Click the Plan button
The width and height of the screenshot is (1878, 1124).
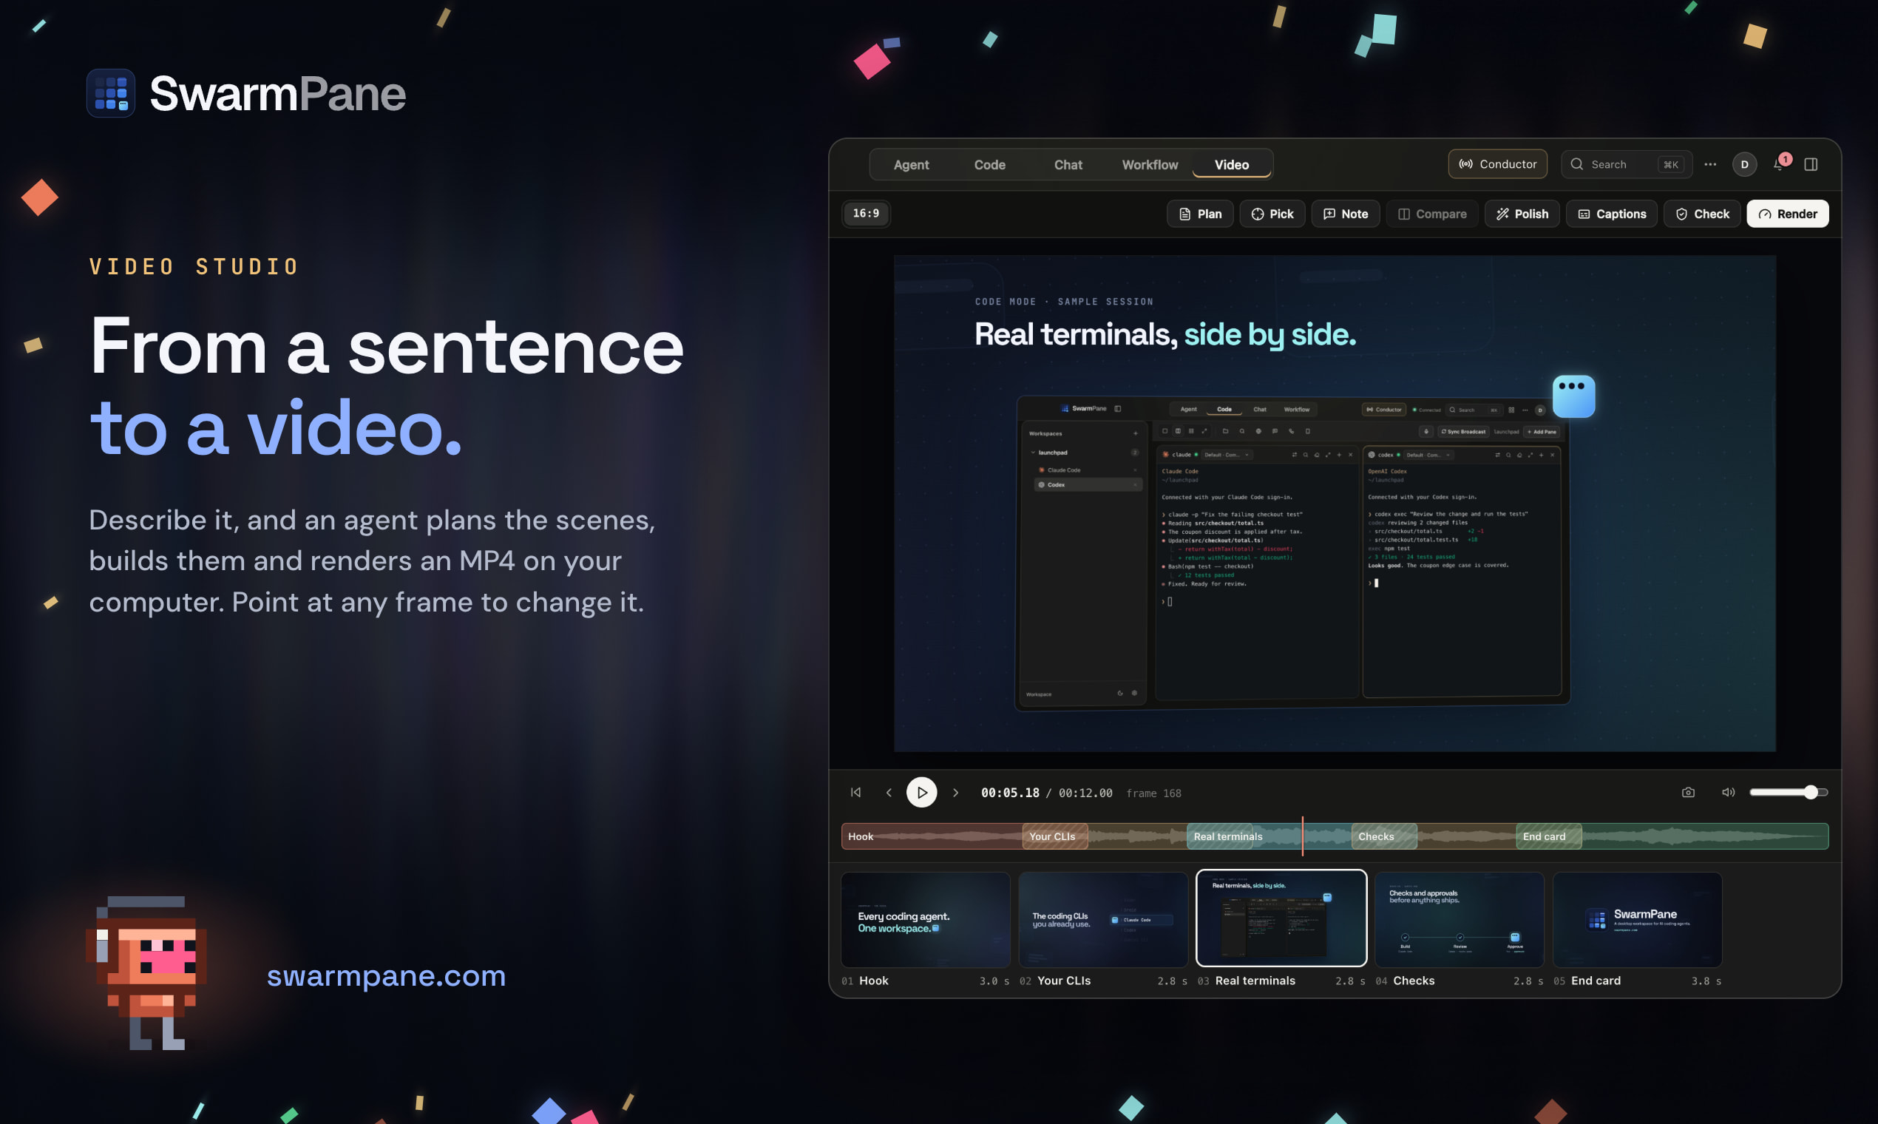(x=1199, y=214)
